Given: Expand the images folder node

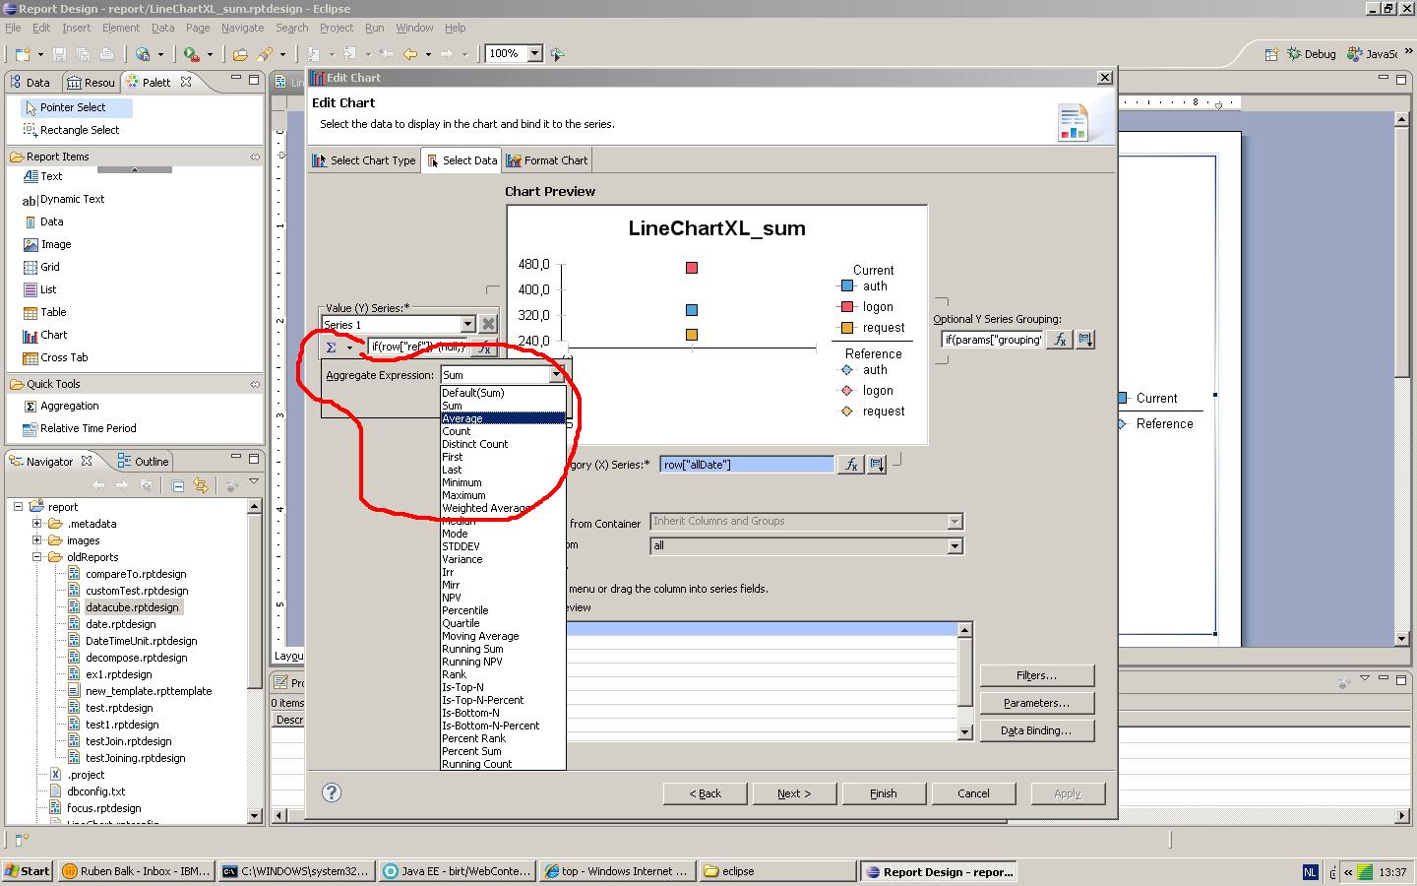Looking at the screenshot, I should 37,540.
